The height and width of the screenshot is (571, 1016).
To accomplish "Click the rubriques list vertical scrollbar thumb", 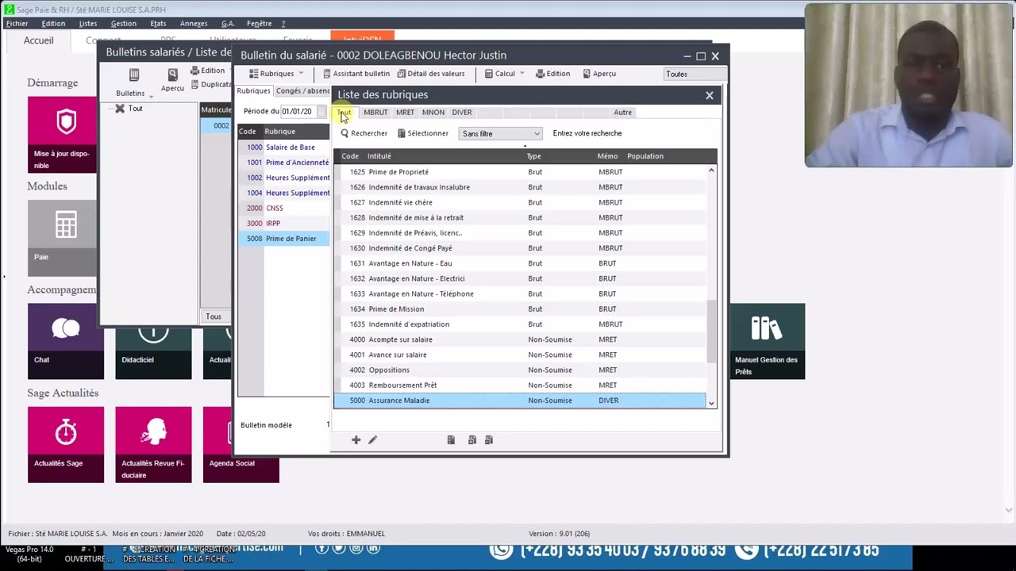I will tap(711, 331).
